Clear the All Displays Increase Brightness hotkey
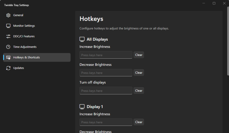Image resolution: width=229 pixels, height=133 pixels. click(x=139, y=55)
